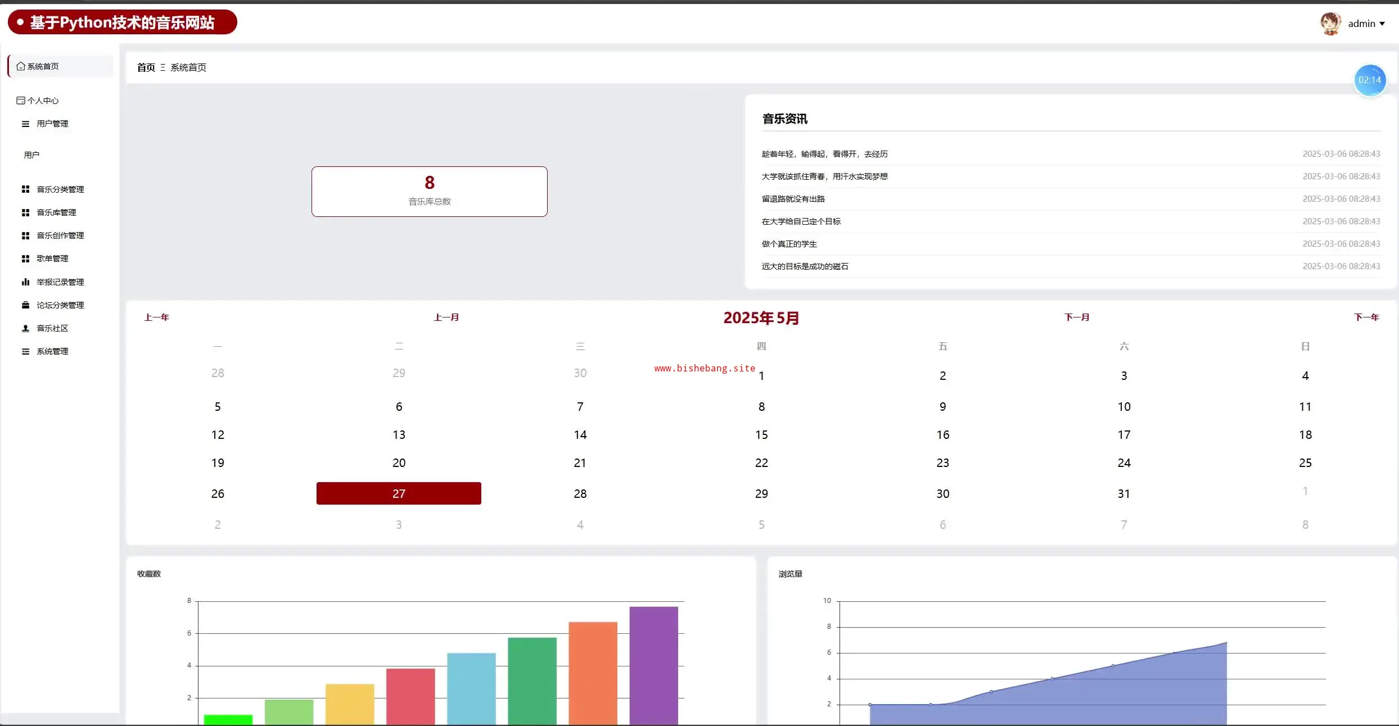
Task: Click the admin avatar image
Action: [x=1330, y=23]
